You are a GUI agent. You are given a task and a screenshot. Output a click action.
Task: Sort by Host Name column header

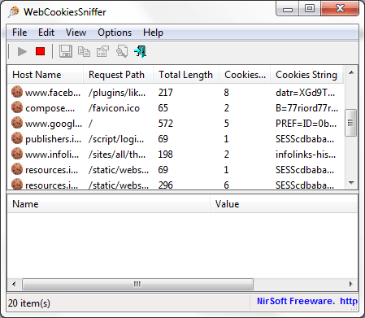45,75
